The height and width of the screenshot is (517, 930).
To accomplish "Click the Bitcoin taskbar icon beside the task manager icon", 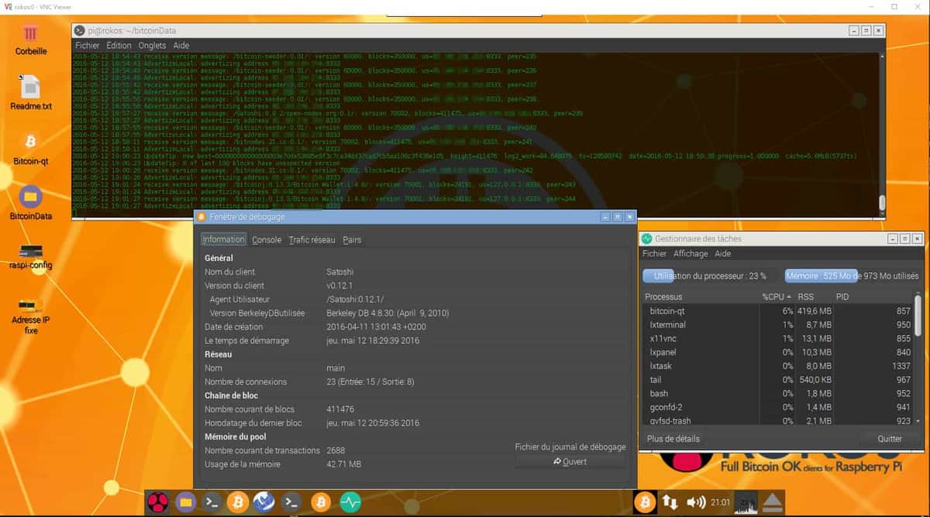I will pos(321,502).
